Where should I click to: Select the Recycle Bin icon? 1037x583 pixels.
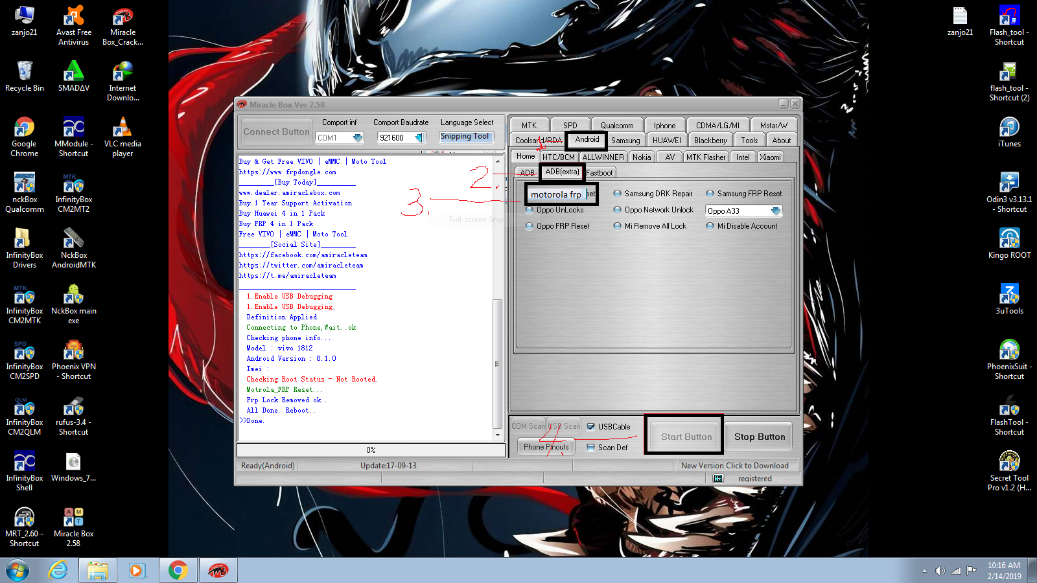(25, 76)
